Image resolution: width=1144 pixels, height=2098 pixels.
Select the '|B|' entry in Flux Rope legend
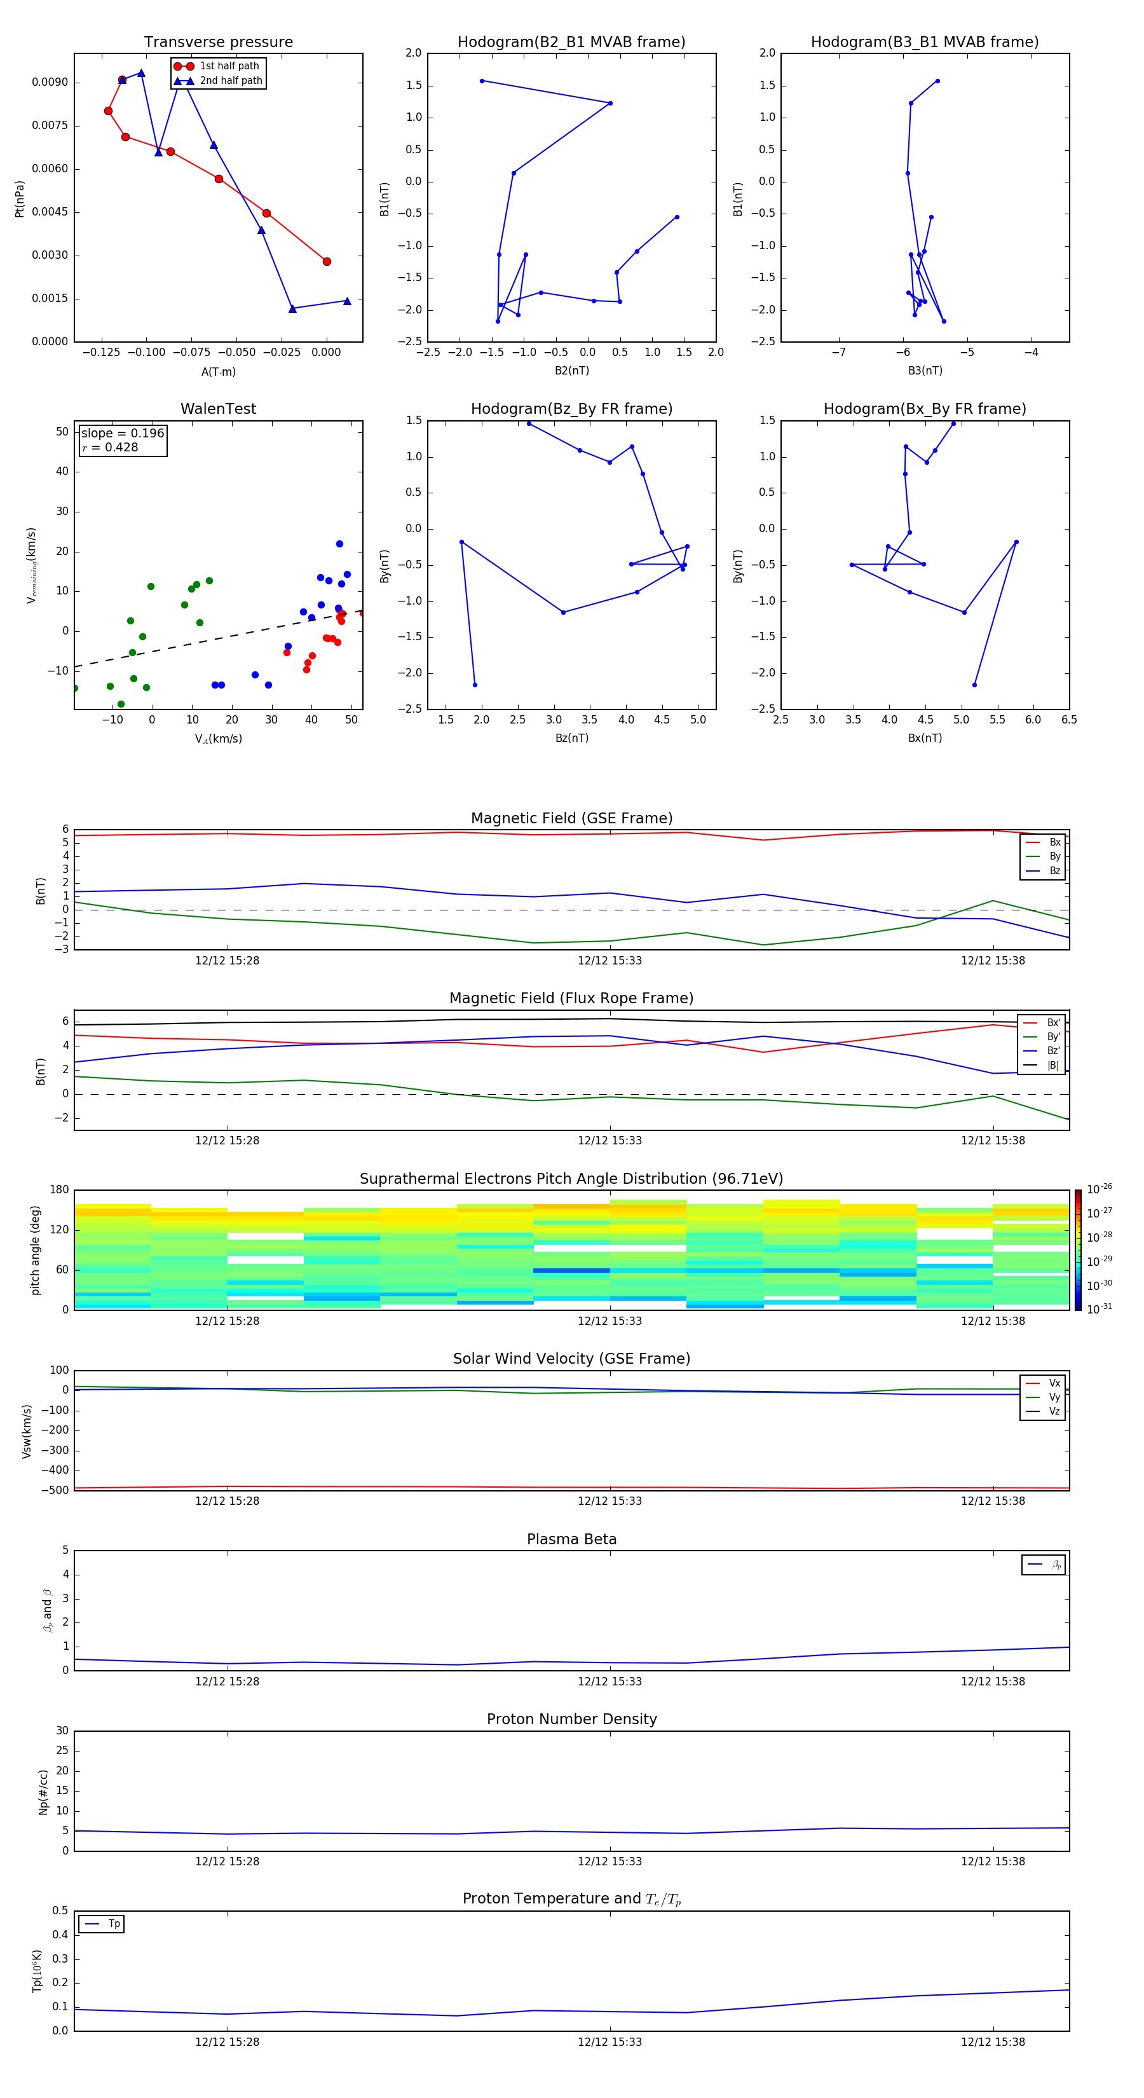(x=1042, y=1066)
